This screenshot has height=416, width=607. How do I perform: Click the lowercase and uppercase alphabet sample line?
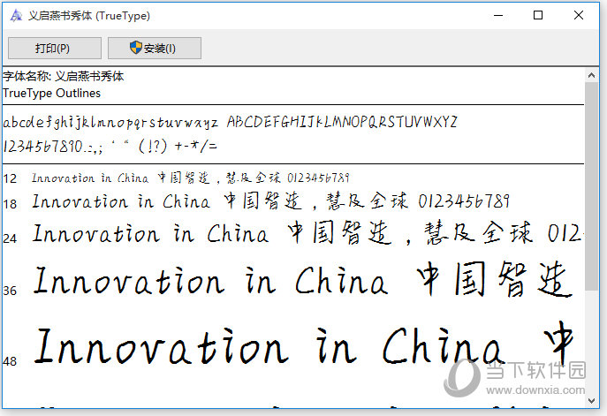click(230, 121)
